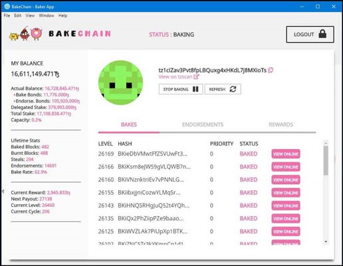
Task: Click the Endorsements count 14691
Action: click(x=51, y=166)
